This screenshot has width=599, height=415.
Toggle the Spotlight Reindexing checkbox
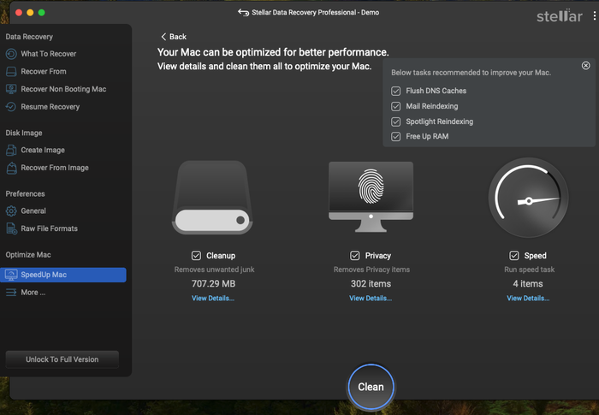point(395,122)
